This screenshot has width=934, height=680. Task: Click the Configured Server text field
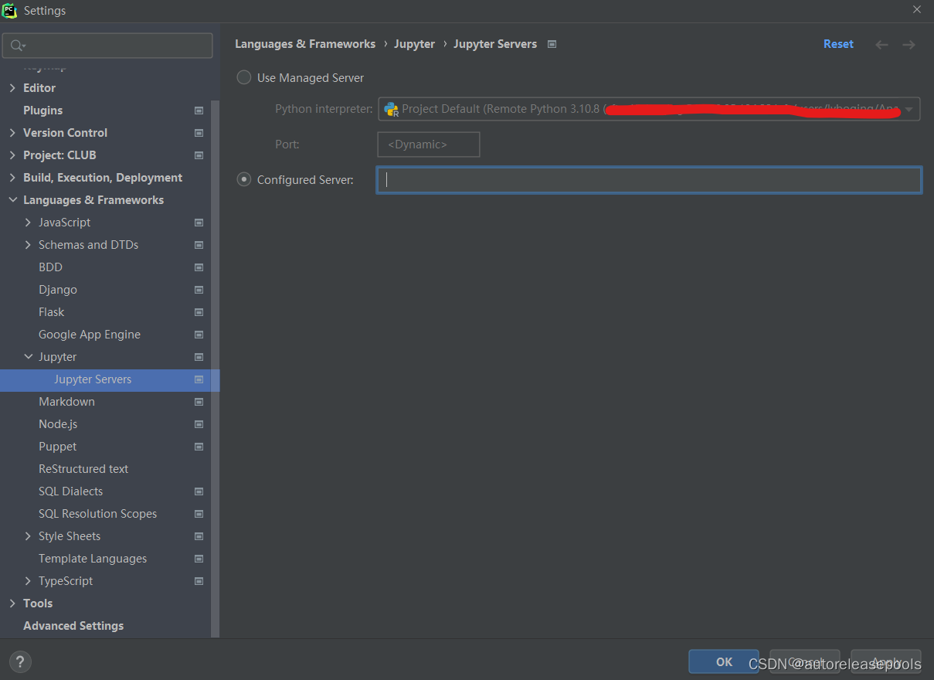point(649,180)
